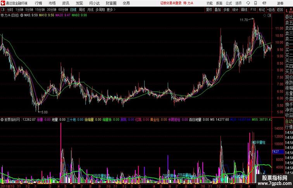Open F10 company info
Viewport: 293px width, 188px height.
[x=253, y=10]
